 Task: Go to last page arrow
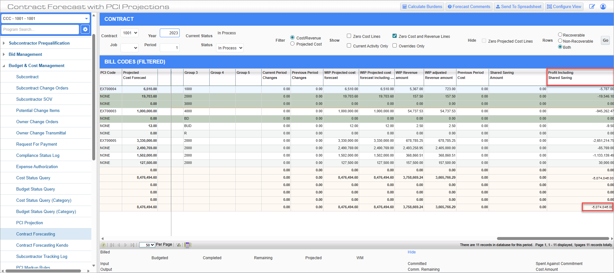click(132, 245)
